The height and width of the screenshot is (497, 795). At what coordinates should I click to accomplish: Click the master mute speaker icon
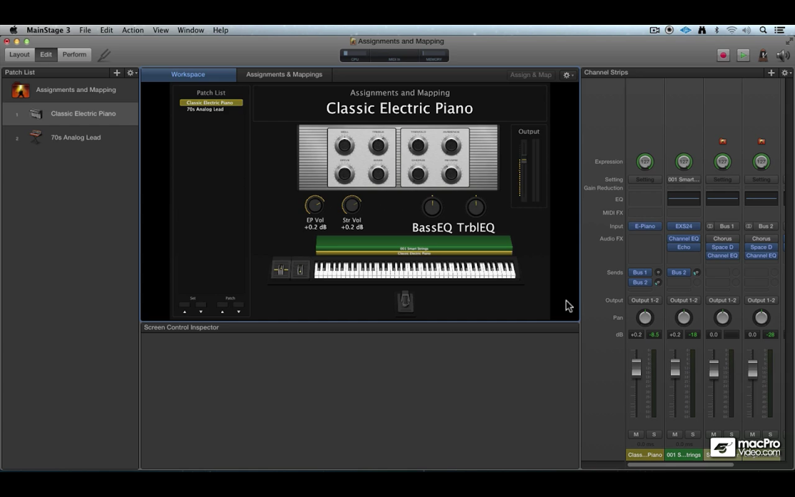[783, 55]
